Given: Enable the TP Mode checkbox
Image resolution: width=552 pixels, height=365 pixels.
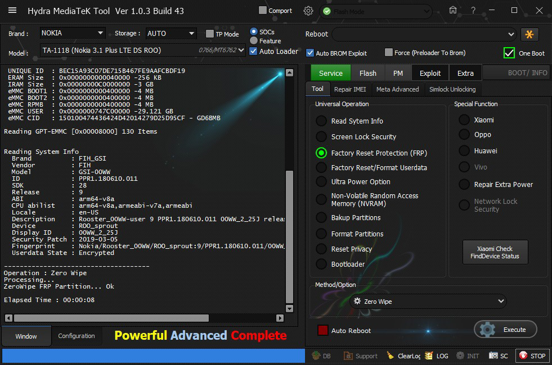Looking at the screenshot, I should (x=210, y=34).
